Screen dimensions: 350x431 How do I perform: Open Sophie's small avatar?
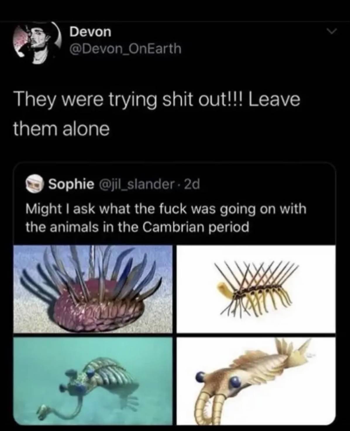coord(34,184)
